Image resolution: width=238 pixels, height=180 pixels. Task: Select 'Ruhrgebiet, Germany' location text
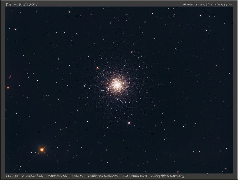point(168,176)
